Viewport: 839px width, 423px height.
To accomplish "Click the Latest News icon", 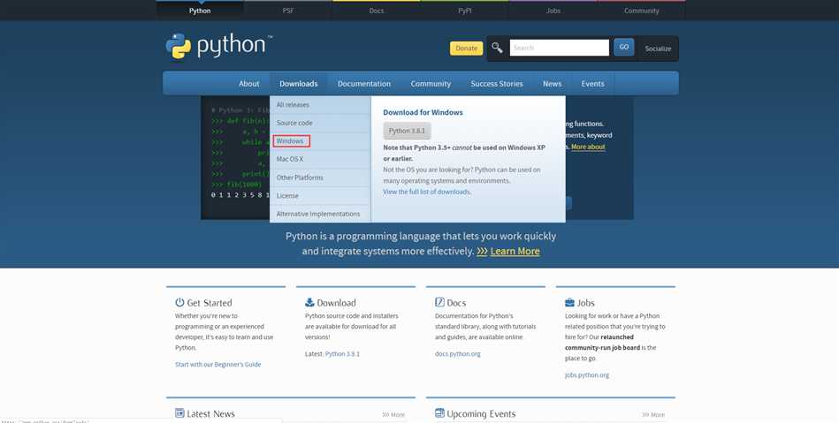I will click(179, 412).
